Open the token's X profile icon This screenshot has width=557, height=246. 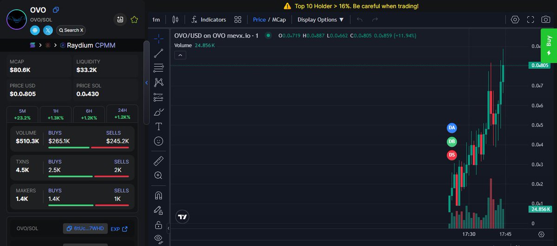point(48,30)
